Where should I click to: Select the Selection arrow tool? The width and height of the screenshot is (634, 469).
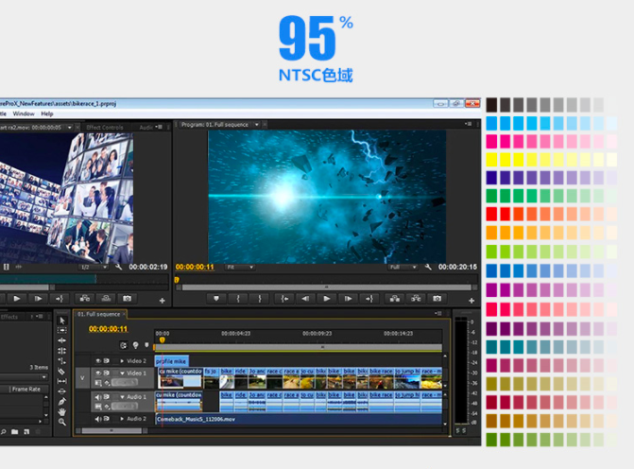click(x=62, y=321)
